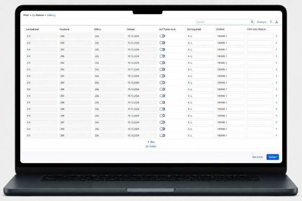Toggle Auf Posten kont. for Hausbank 205
Viewport: 302px width, 201px height.
(162, 136)
